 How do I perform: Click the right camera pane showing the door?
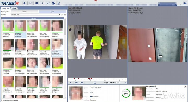click(158, 45)
